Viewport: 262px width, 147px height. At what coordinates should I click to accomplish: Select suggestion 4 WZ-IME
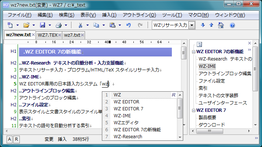tap(140, 116)
